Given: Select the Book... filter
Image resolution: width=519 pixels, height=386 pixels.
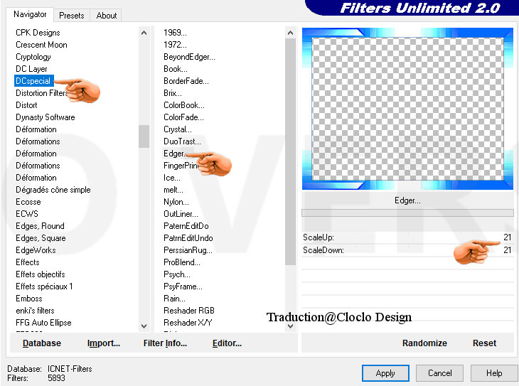Looking at the screenshot, I should (x=176, y=69).
